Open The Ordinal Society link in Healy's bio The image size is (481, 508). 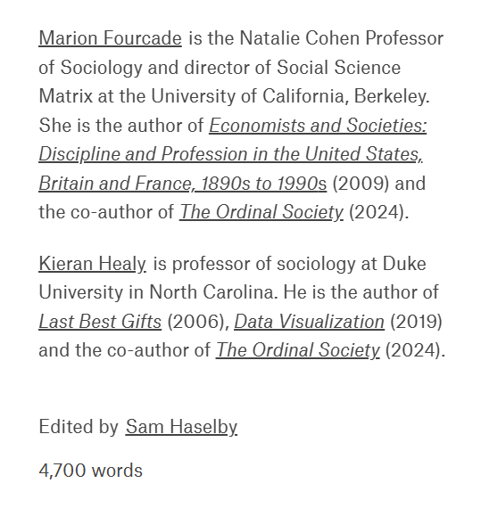pos(297,350)
